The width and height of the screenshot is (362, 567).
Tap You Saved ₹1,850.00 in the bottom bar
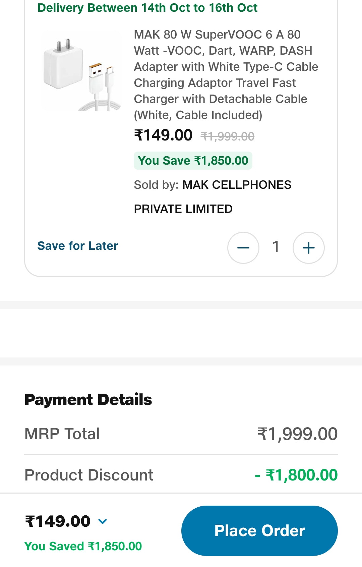pos(83,546)
